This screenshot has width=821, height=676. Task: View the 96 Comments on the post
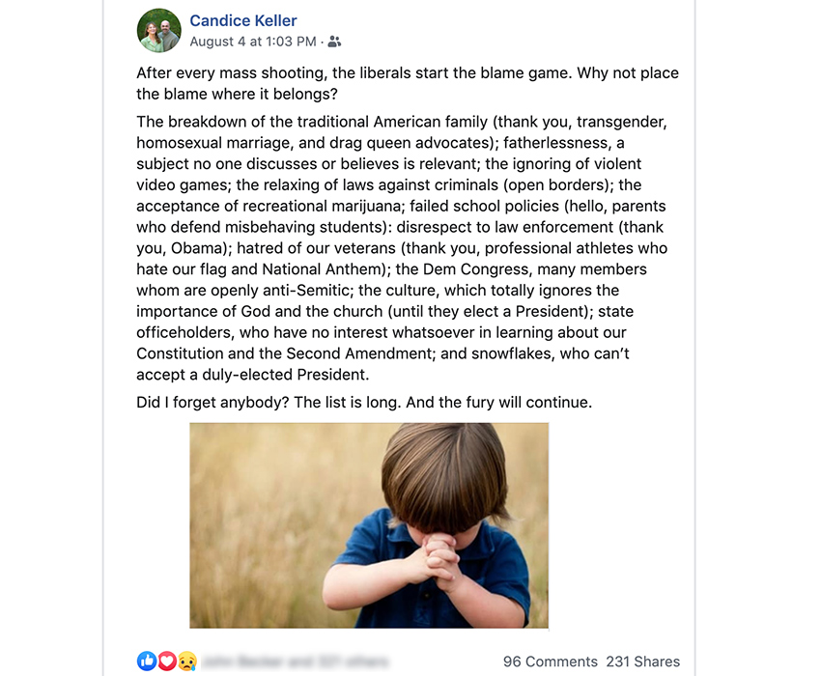[x=550, y=662]
